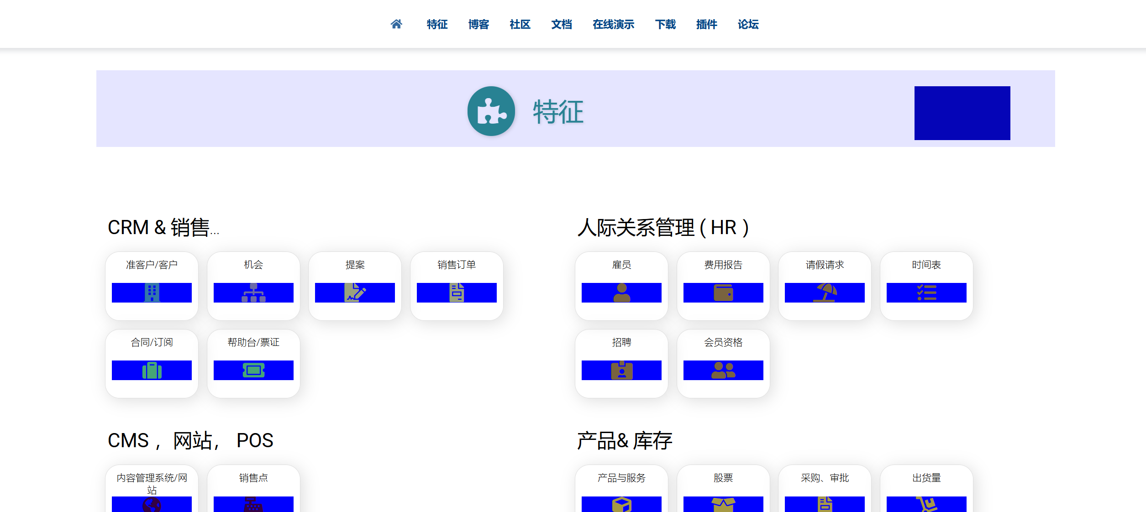Click the 费用报告 wallet icon
The width and height of the screenshot is (1146, 512).
(x=723, y=293)
